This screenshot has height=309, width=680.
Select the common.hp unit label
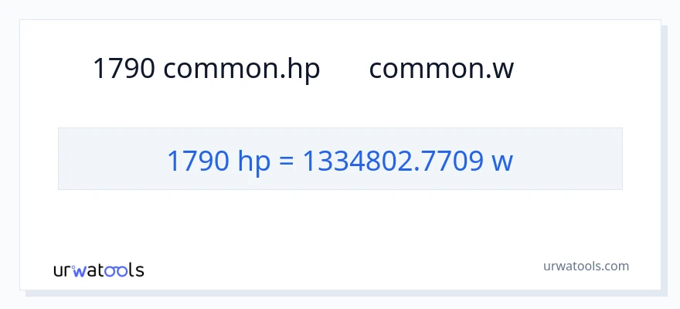pyautogui.click(x=242, y=69)
